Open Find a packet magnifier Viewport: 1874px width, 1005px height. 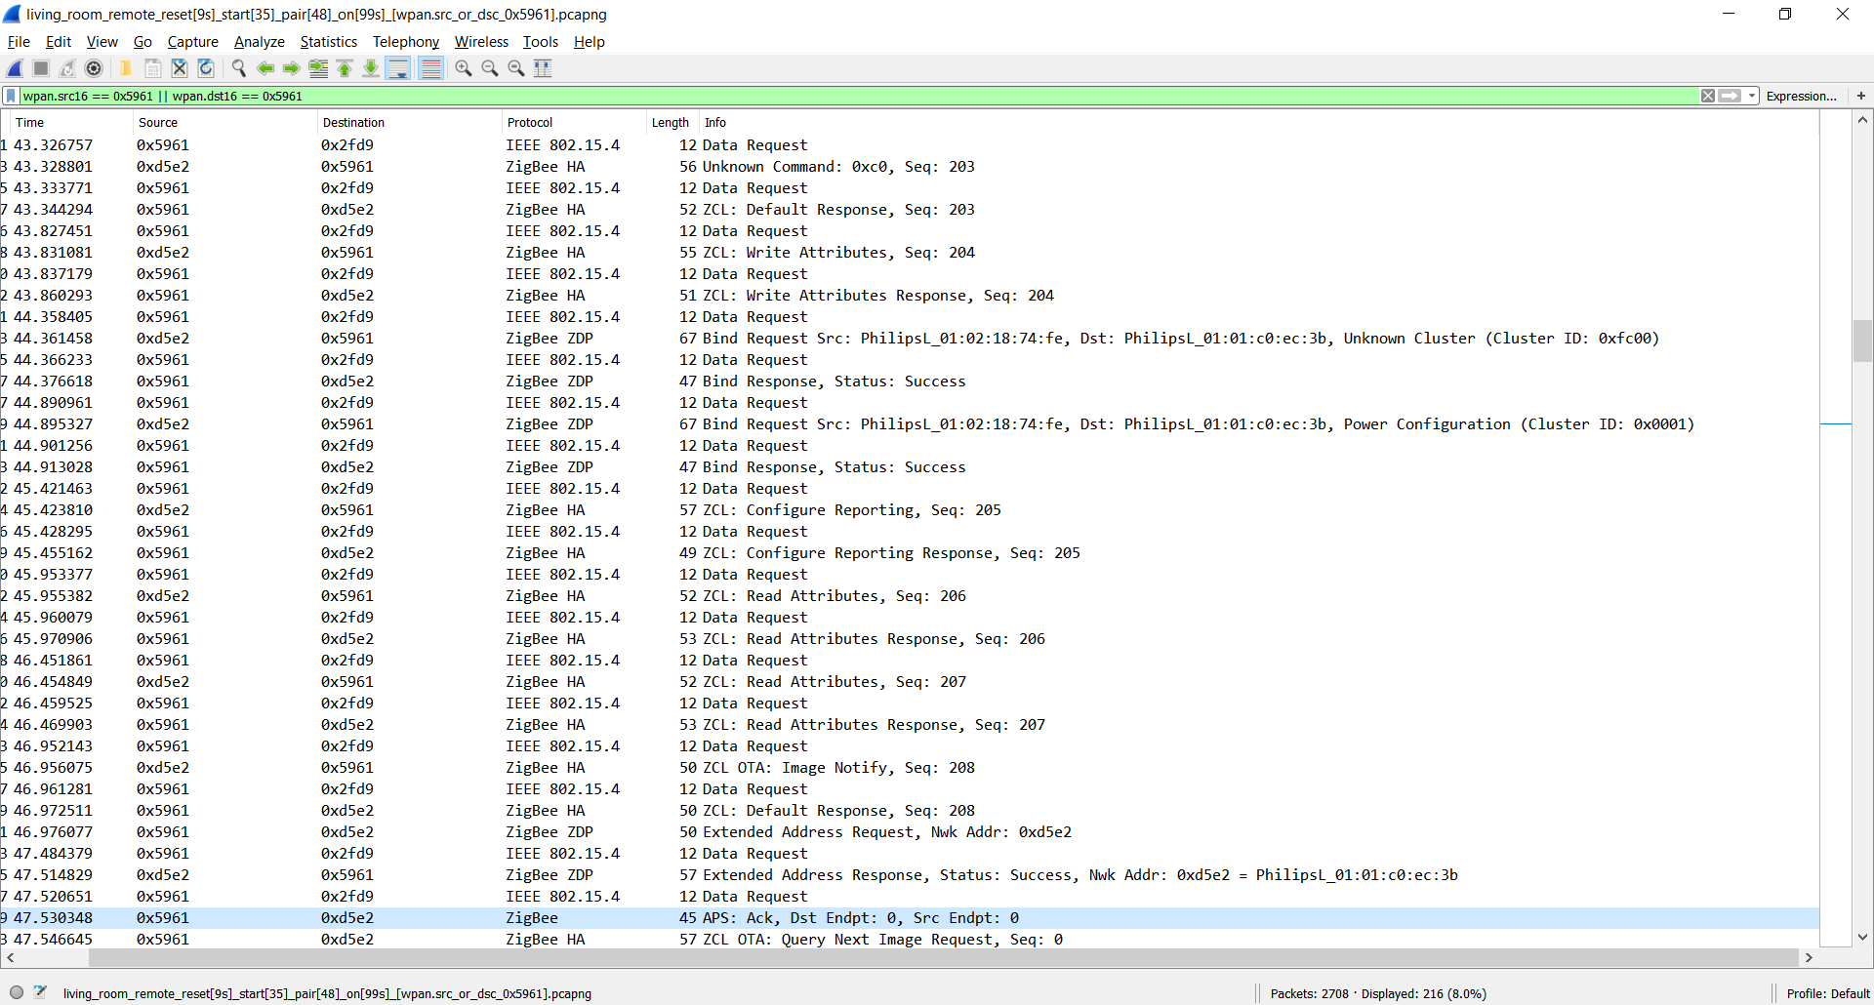tap(238, 68)
